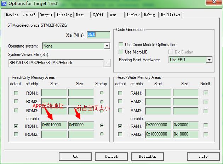
Task: Click the Keil uVision title bar icon
Action: [4, 3]
